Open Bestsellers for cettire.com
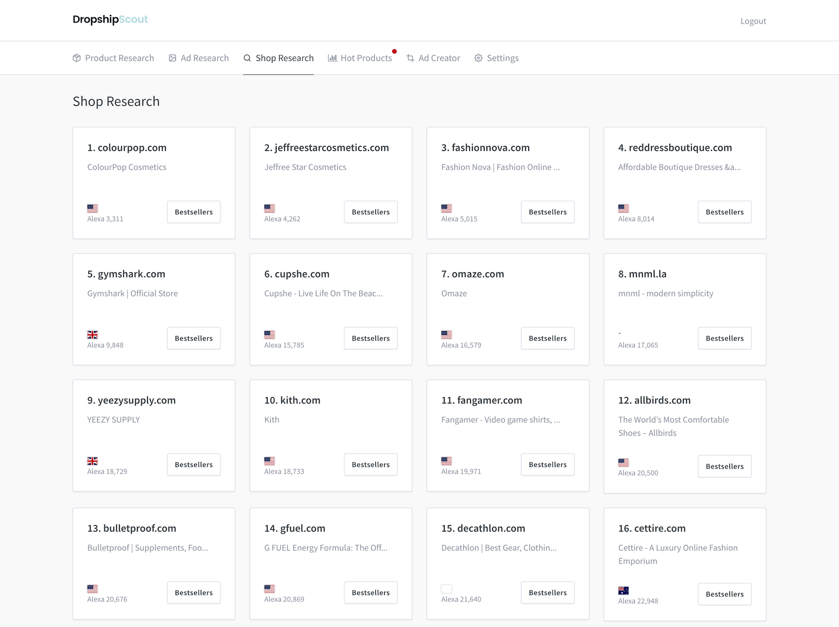This screenshot has height=627, width=839. 725,595
